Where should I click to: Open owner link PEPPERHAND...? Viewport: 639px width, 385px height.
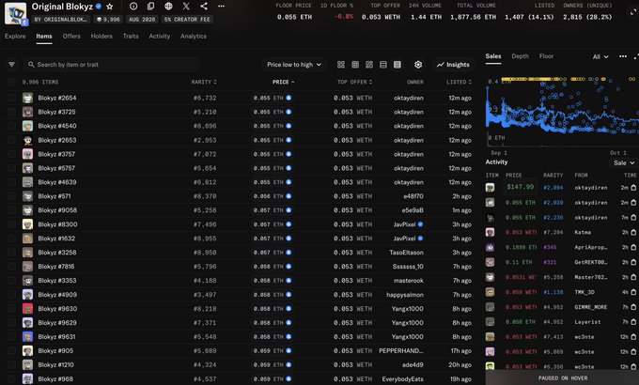(401, 351)
